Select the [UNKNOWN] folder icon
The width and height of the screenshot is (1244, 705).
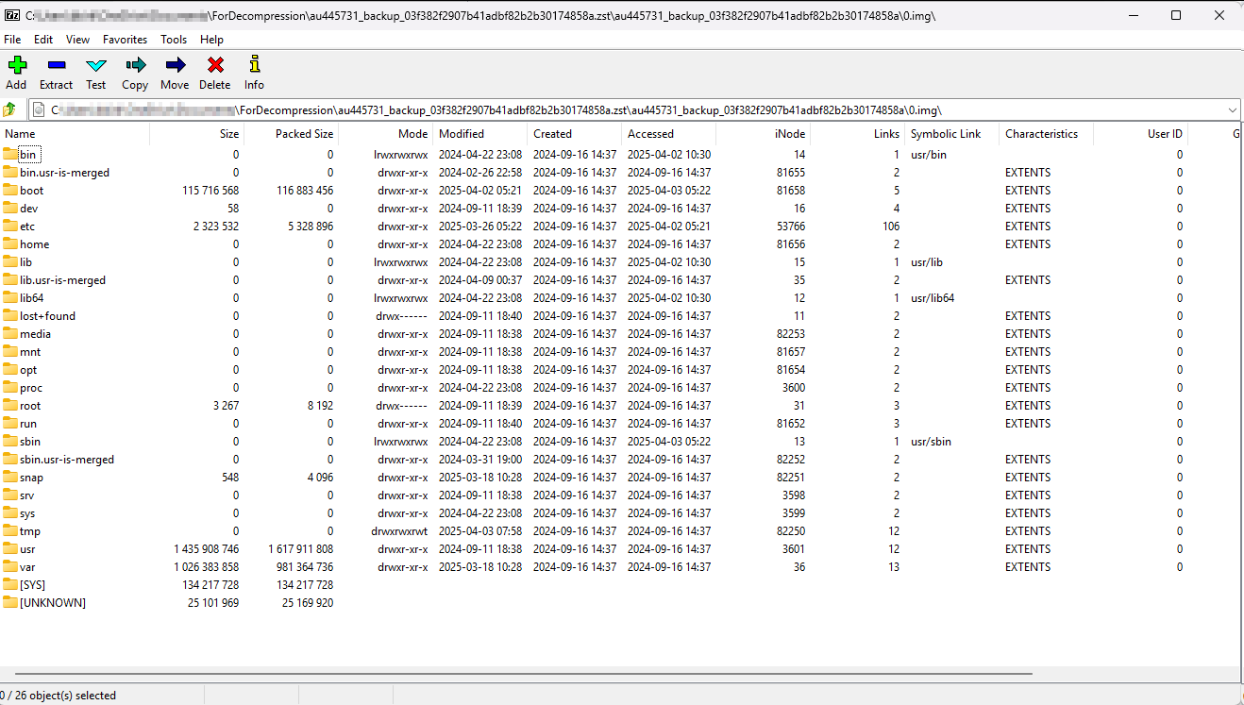click(x=10, y=603)
